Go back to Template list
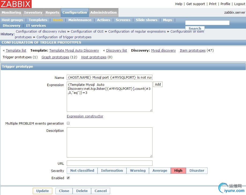This screenshot has height=195, width=246. point(16,51)
